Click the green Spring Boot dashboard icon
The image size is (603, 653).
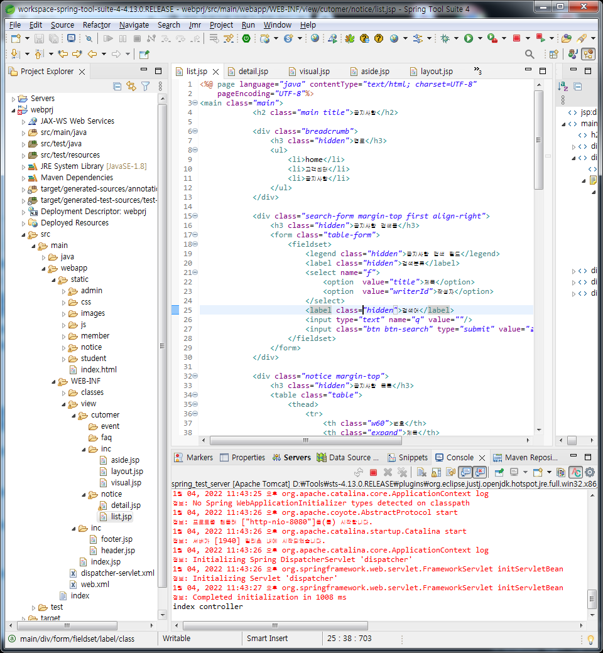(246, 39)
